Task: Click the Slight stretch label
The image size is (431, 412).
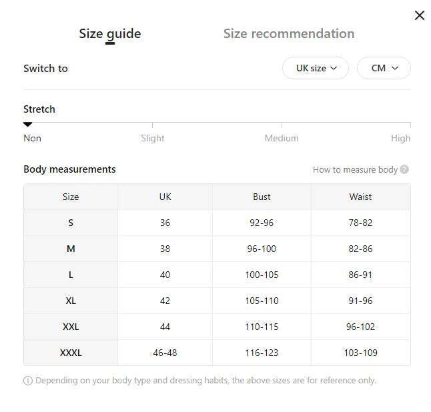Action: [153, 138]
